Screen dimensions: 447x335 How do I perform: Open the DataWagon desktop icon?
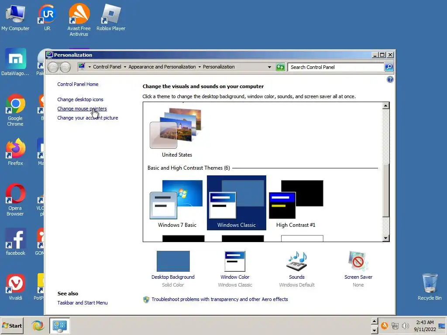[15, 62]
